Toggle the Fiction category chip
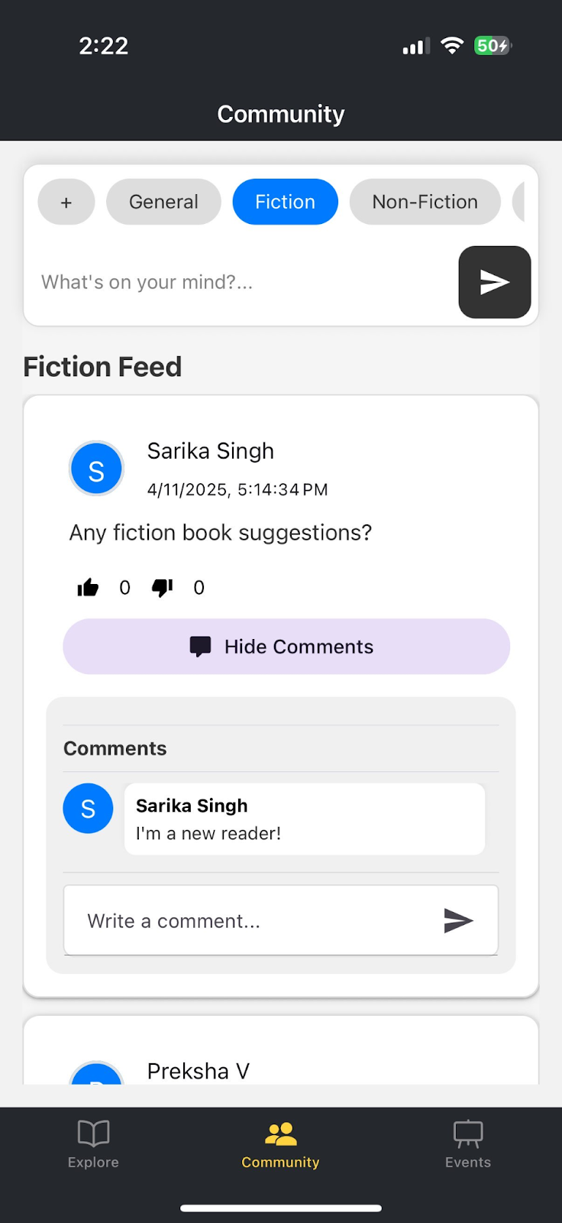 [285, 202]
